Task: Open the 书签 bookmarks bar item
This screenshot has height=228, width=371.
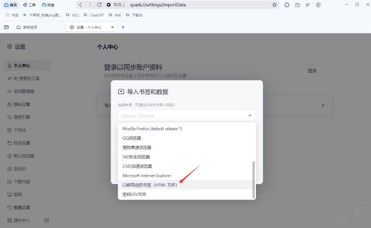Action: 12,15
